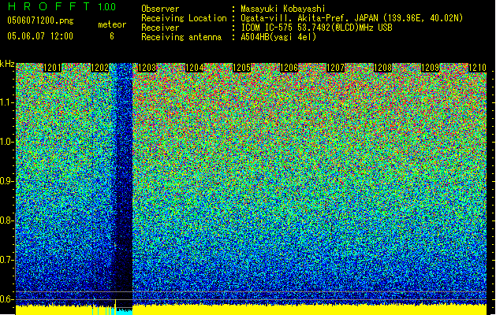
Task: Click the 1203 time marker
Action: (x=147, y=68)
